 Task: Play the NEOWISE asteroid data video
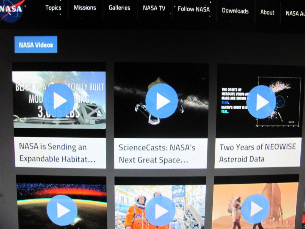click(x=261, y=102)
